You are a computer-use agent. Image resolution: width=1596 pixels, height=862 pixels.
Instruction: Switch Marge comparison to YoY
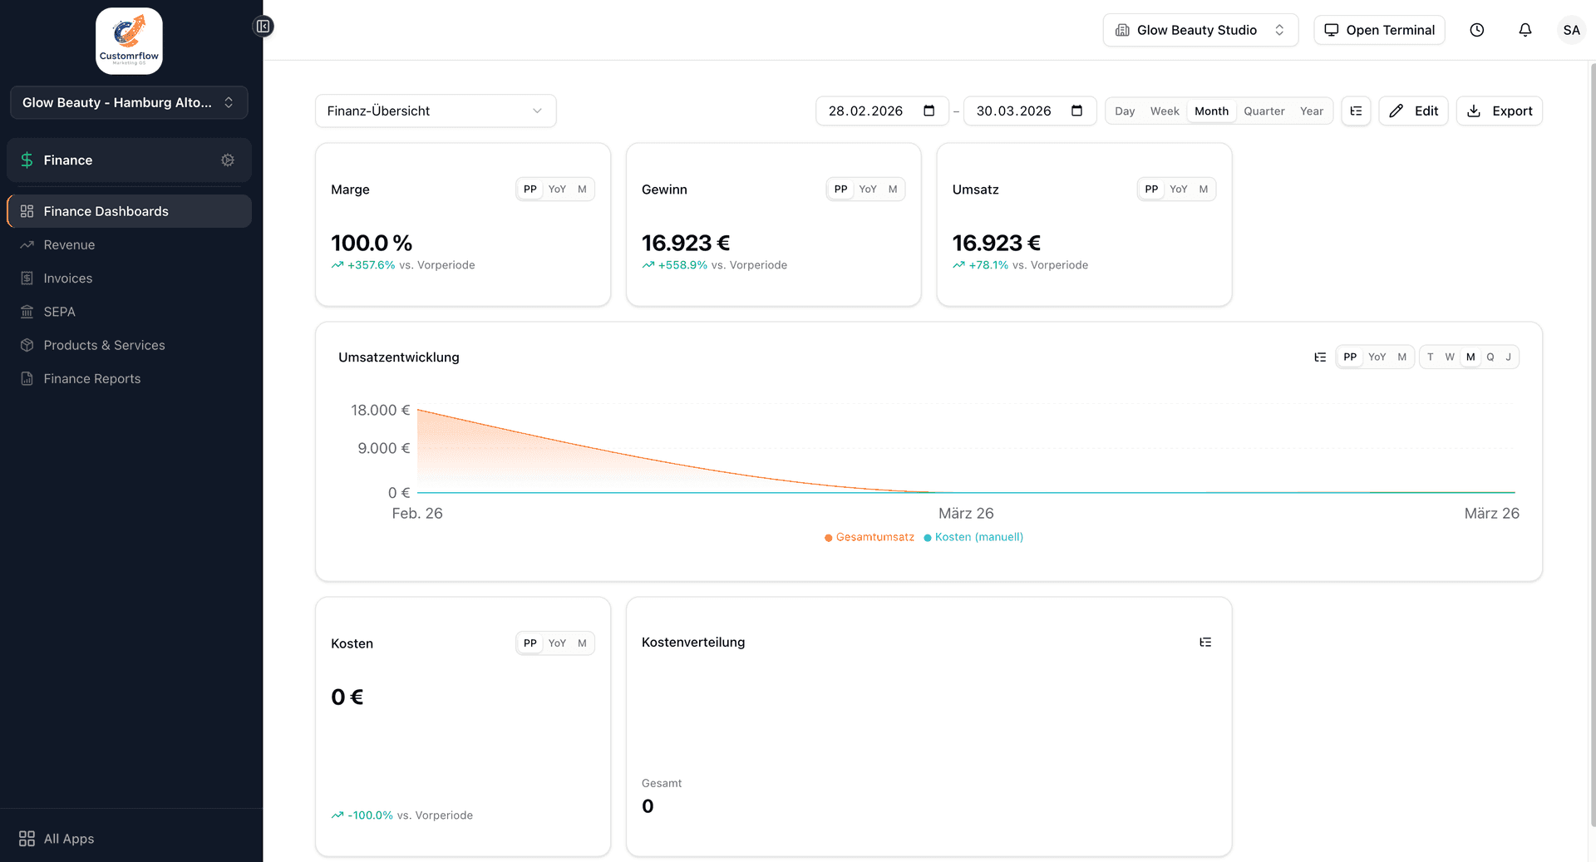point(557,190)
